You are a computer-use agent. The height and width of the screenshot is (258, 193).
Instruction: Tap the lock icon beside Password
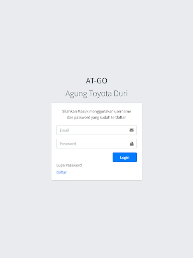pos(132,144)
